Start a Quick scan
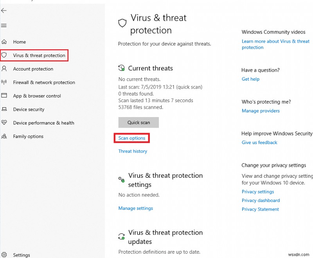 pos(138,122)
